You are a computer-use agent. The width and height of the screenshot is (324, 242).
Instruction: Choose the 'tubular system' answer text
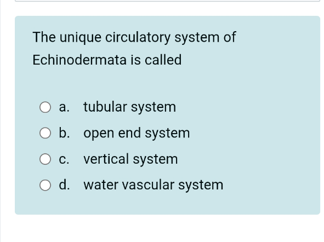click(x=129, y=107)
